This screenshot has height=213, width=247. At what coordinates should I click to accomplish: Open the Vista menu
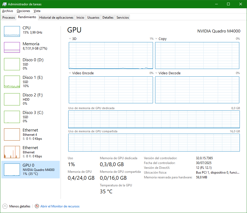(37, 11)
